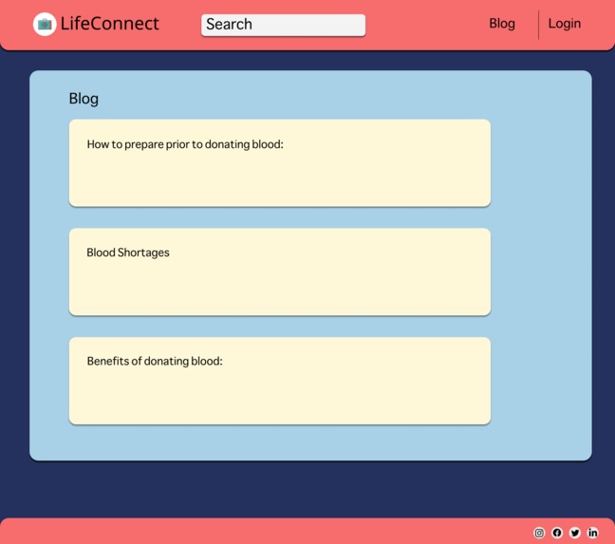Open the Twitter icon in footer
Screen dimensions: 615x544
coord(575,533)
